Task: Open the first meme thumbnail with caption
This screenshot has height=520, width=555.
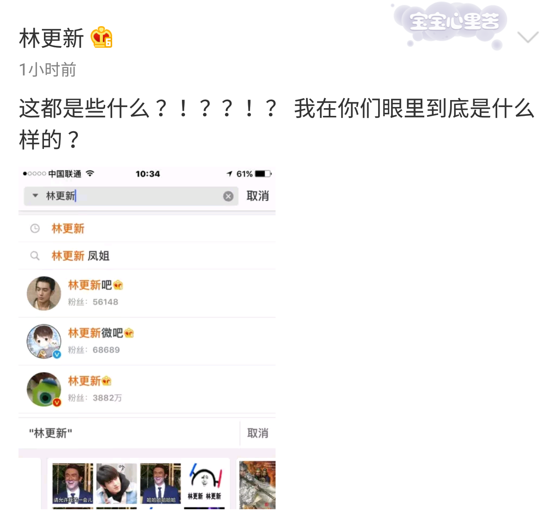Action: click(73, 483)
